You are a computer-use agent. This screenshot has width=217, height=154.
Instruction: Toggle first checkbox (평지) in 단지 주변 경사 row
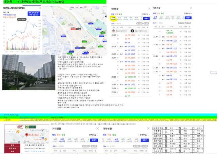click(x=166, y=128)
